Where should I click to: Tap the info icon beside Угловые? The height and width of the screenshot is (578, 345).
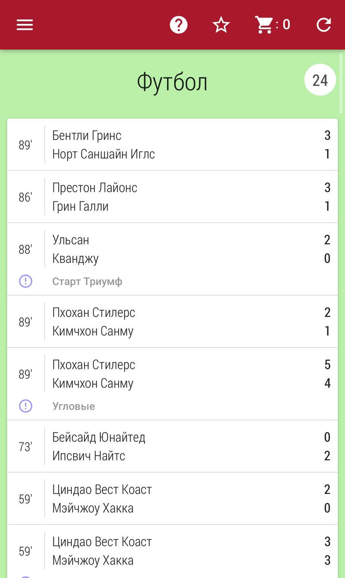[26, 406]
